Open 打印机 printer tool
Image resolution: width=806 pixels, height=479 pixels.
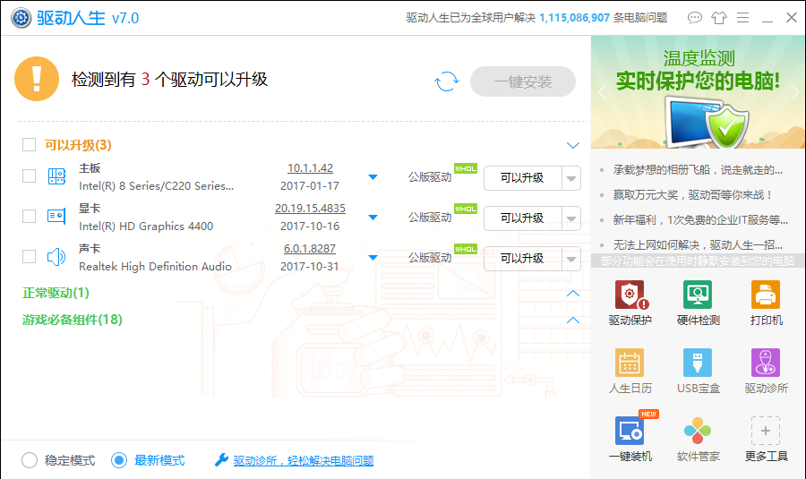(766, 304)
